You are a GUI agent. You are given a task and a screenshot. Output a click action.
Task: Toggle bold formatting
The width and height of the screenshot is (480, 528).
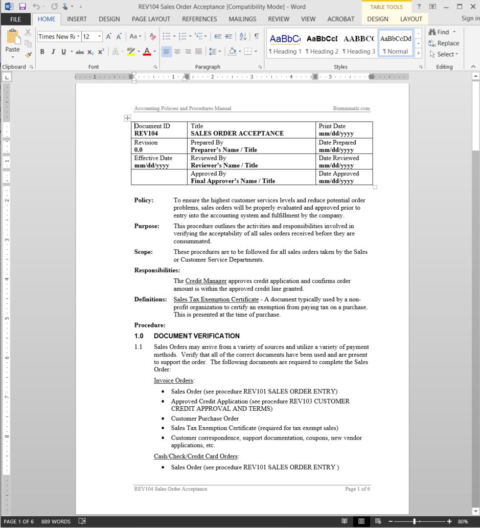pyautogui.click(x=42, y=52)
